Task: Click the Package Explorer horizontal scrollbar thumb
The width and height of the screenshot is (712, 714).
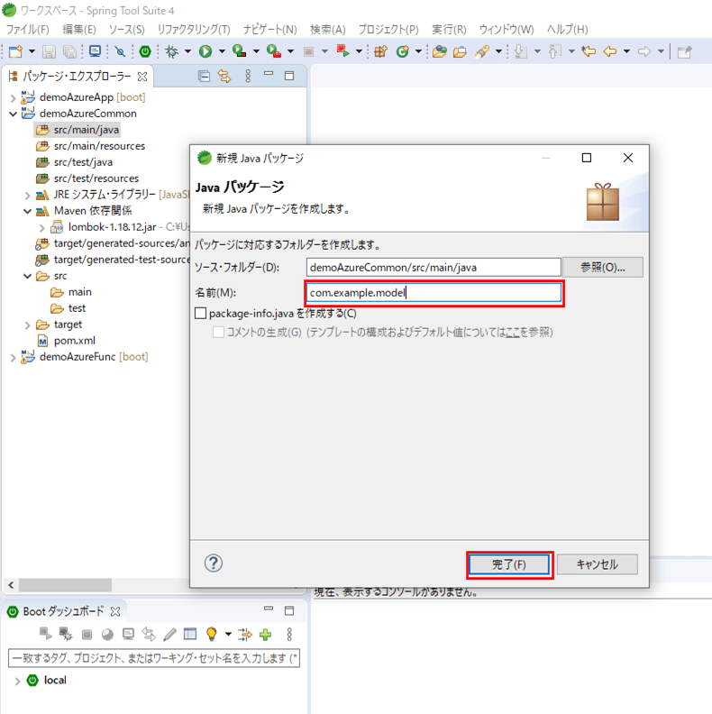Action: (x=65, y=585)
